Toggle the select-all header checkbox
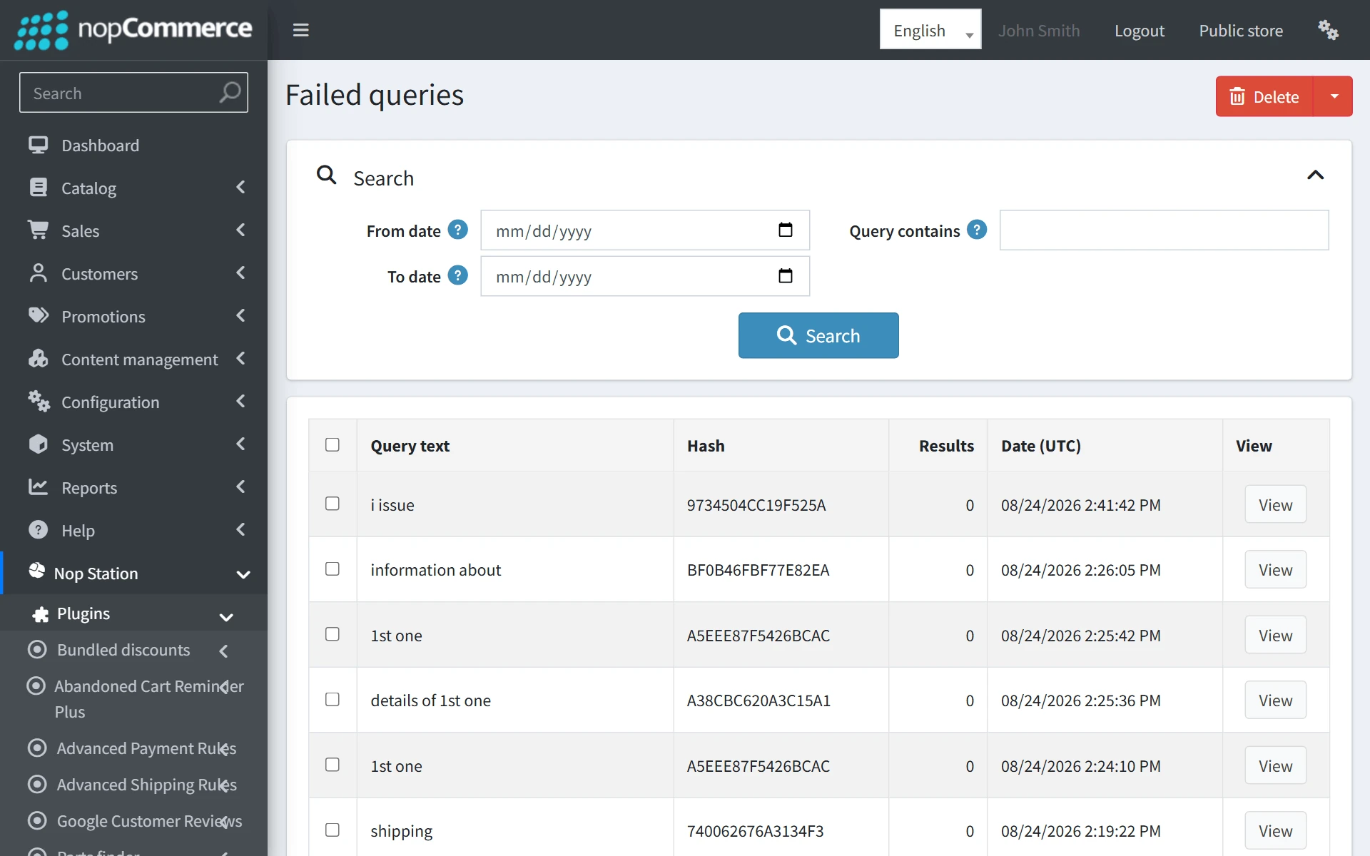Viewport: 1370px width, 856px height. [x=333, y=444]
